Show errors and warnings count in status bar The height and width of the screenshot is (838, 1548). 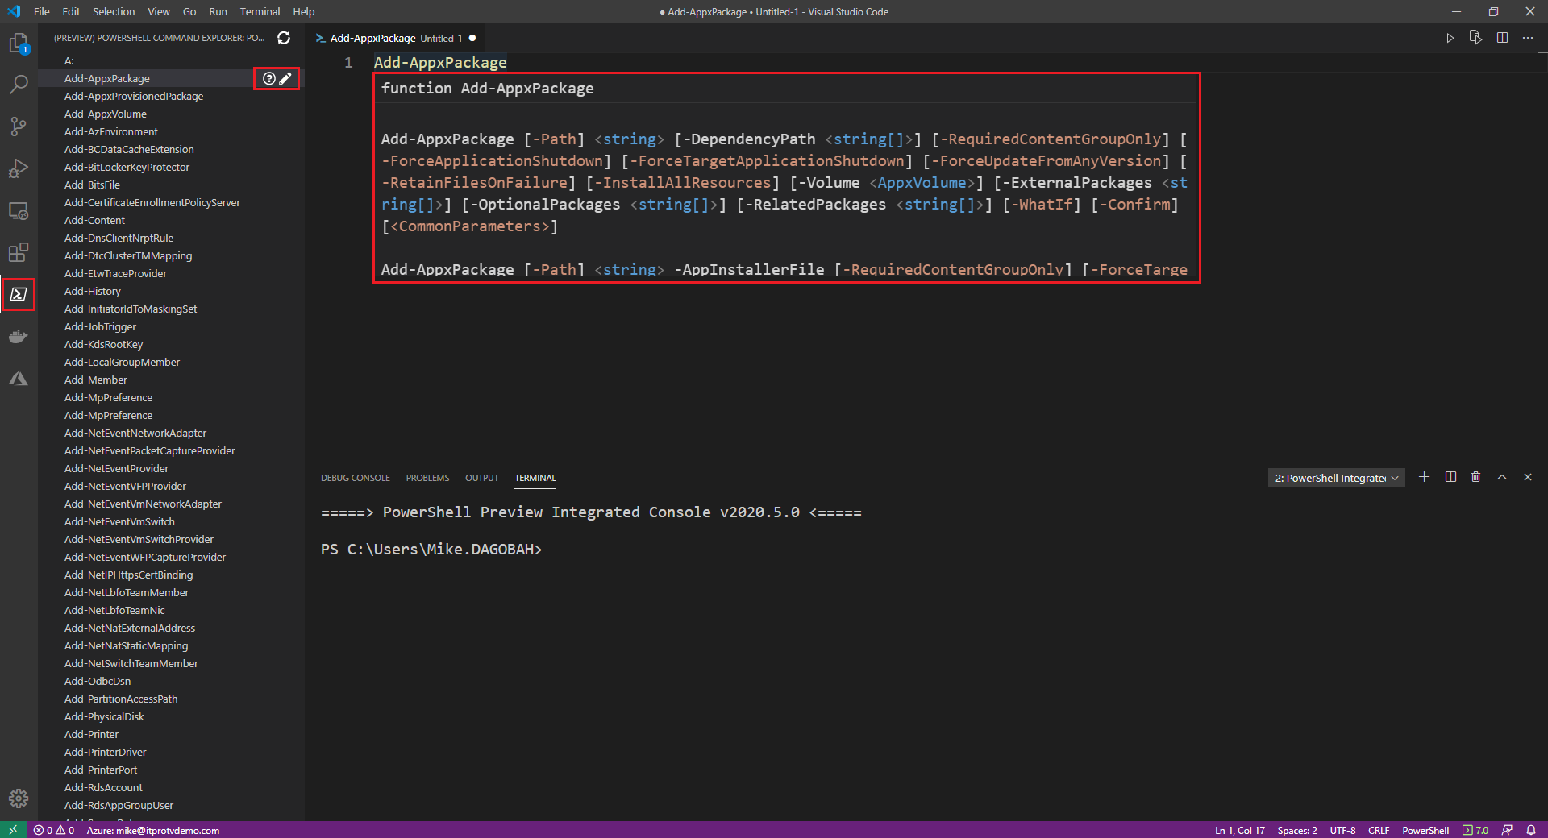(x=54, y=830)
